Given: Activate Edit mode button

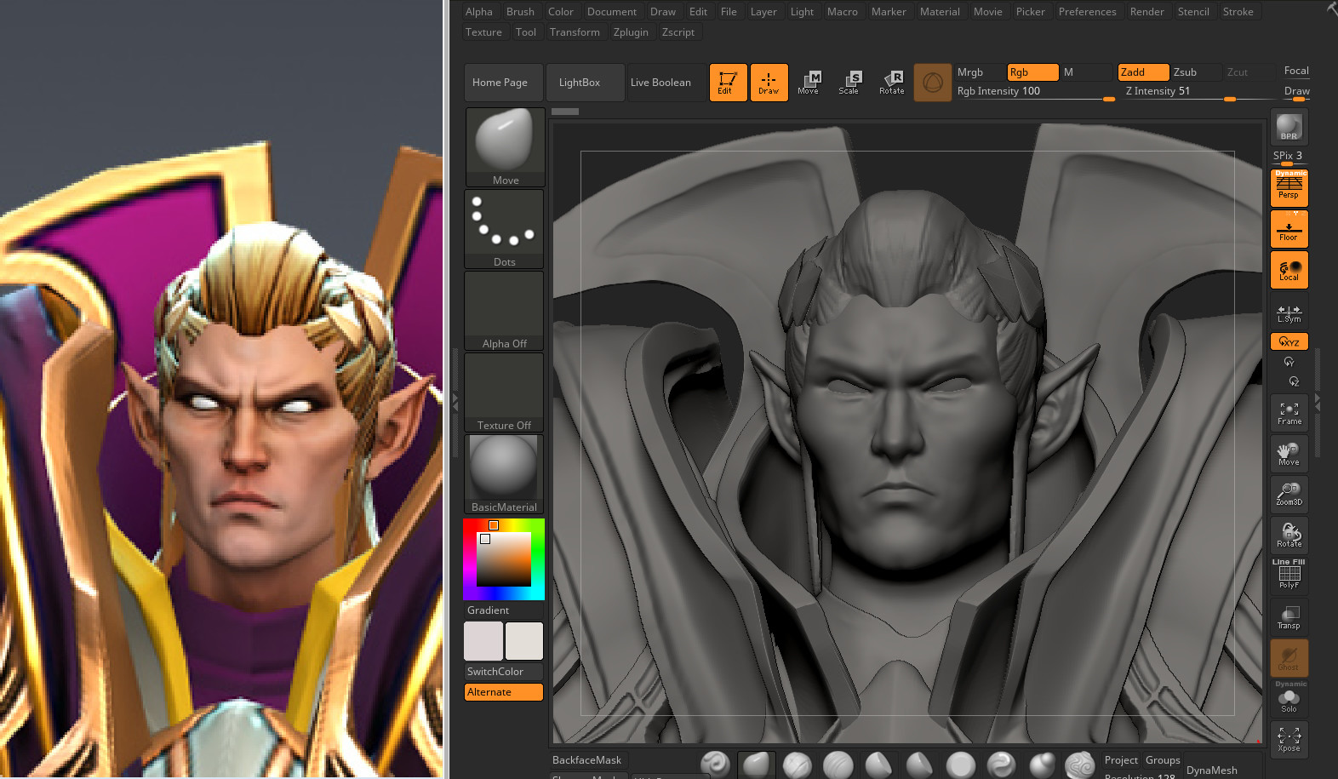Looking at the screenshot, I should click(728, 83).
